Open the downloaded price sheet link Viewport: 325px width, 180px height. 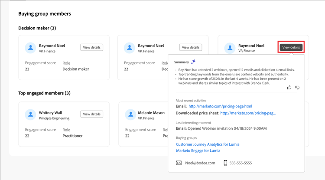tap(248, 113)
